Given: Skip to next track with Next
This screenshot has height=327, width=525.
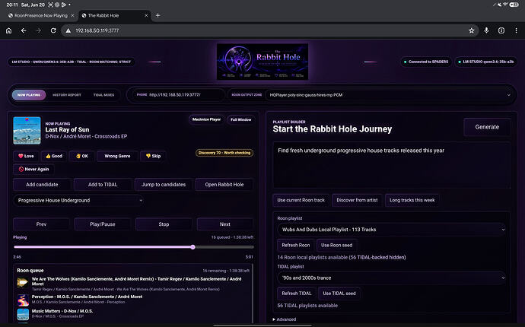Looking at the screenshot, I should coord(225,224).
